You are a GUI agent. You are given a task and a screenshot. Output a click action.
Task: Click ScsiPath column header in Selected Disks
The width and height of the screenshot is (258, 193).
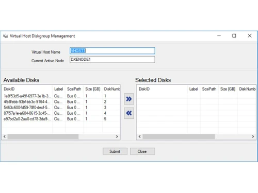(x=209, y=89)
